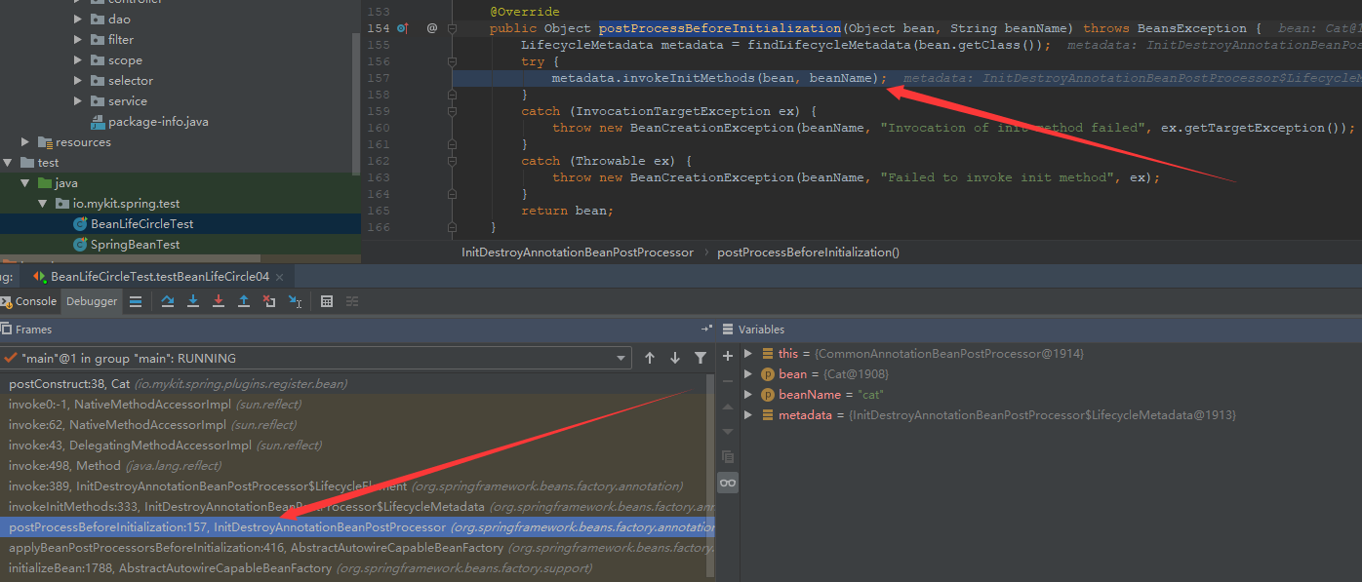Open SpringBeanTest in the project tree
Viewport: 1362px width, 582px height.
point(134,245)
